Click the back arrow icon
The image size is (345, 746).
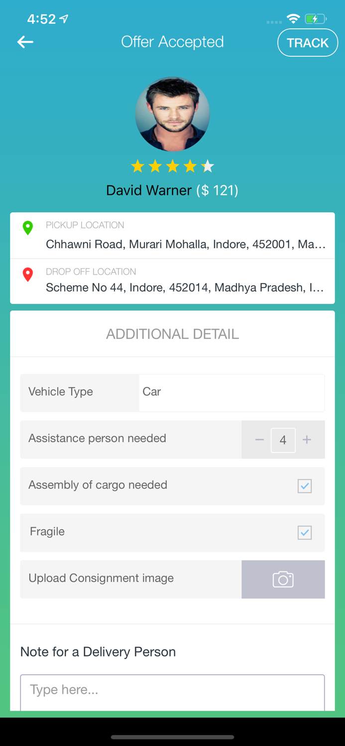[25, 42]
